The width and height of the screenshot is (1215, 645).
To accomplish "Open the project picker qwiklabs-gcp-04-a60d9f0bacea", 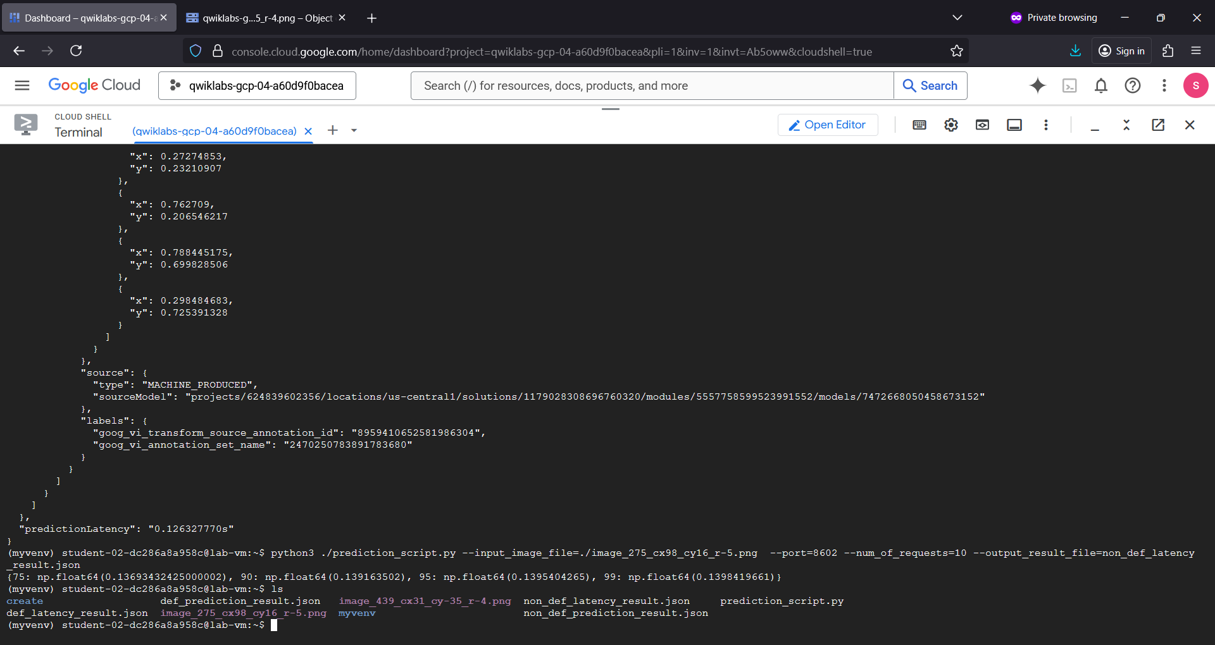I will (257, 85).
